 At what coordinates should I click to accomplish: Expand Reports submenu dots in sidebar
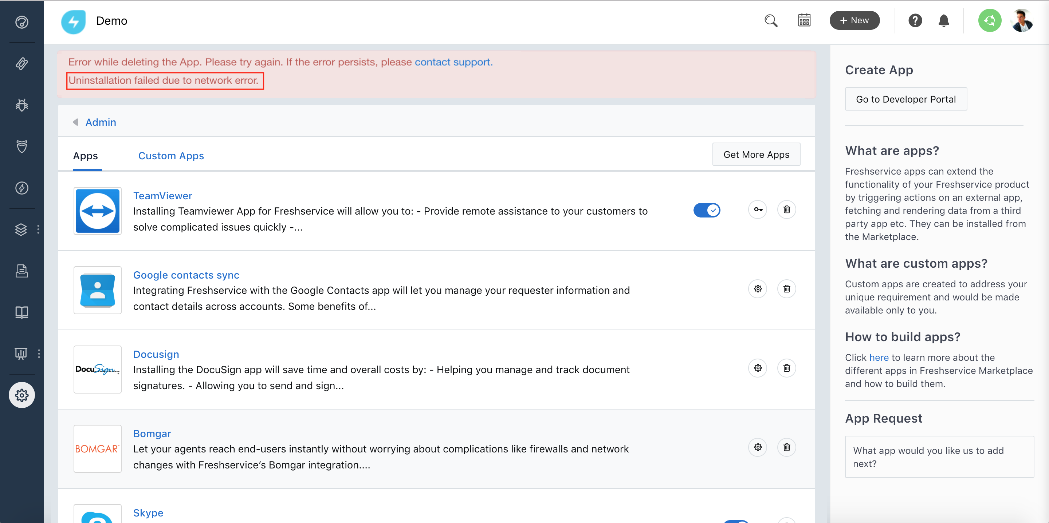39,354
